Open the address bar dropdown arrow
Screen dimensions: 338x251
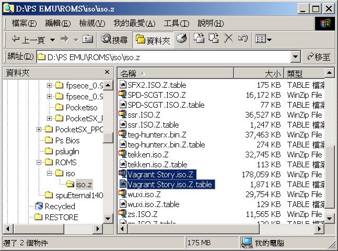pos(295,57)
